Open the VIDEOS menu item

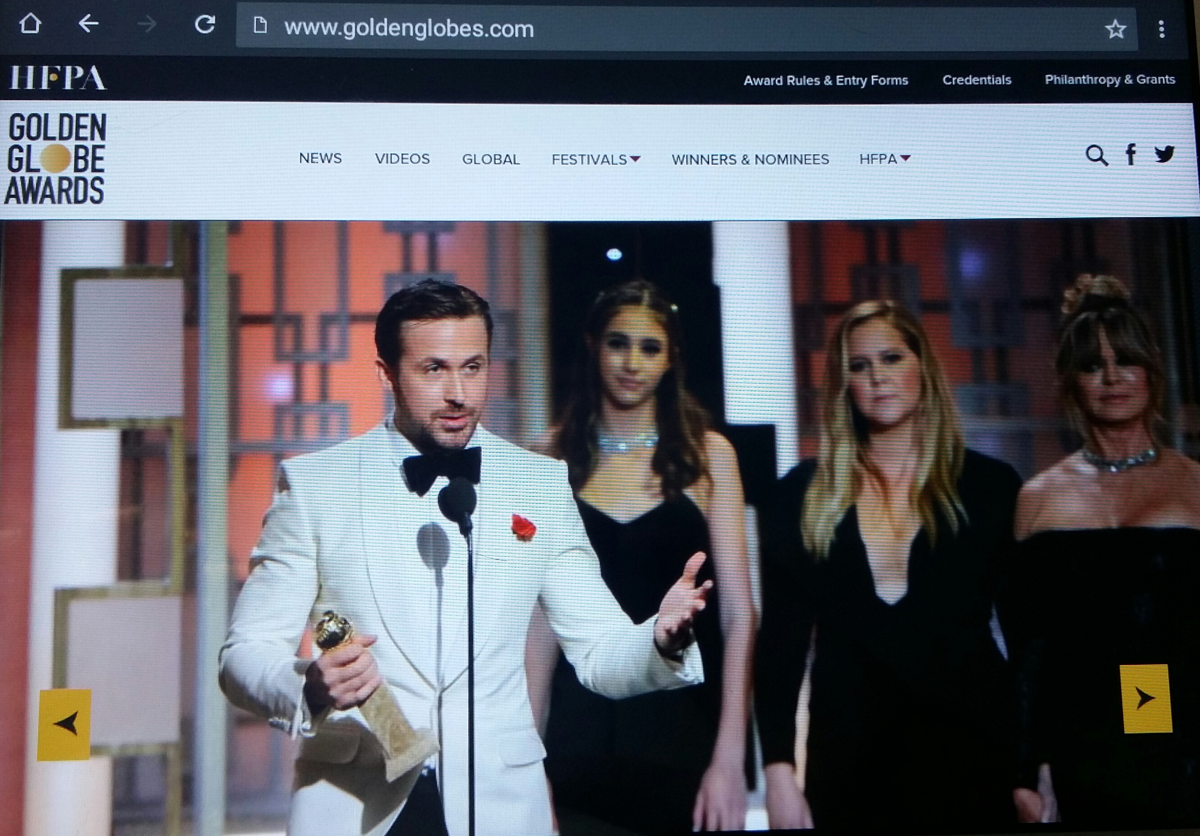[402, 159]
